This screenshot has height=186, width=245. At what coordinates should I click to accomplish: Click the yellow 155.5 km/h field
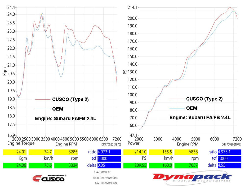click(x=161, y=152)
